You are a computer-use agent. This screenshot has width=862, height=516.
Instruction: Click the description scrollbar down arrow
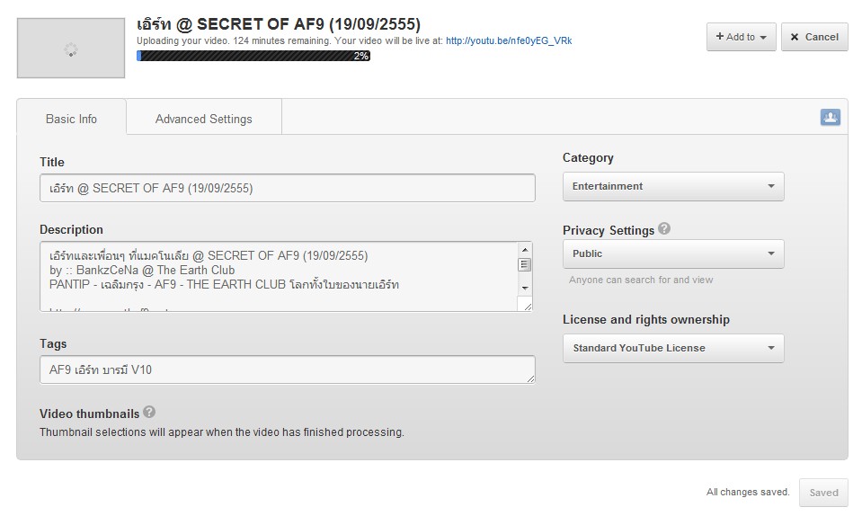(525, 288)
